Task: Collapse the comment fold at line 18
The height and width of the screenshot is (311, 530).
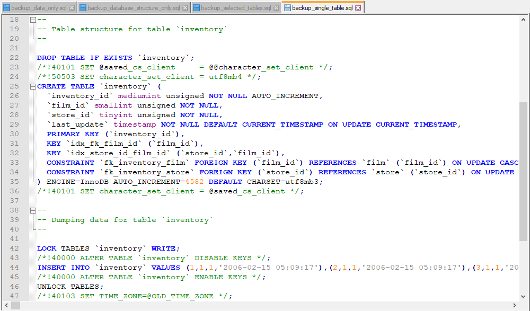Action: click(33, 20)
